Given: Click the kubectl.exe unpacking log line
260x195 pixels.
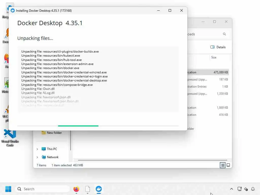Looking at the screenshot, I should pyautogui.click(x=51, y=56).
